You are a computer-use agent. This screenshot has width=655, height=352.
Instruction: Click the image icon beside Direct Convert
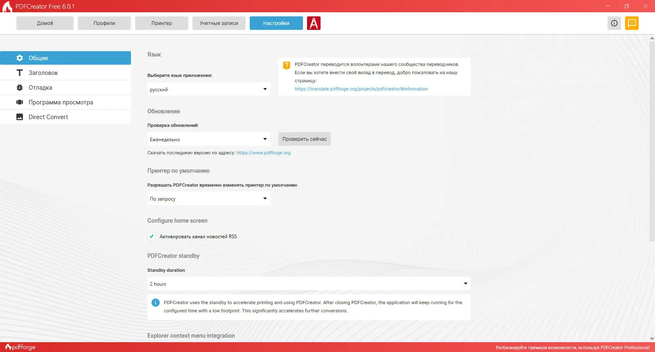click(x=20, y=117)
